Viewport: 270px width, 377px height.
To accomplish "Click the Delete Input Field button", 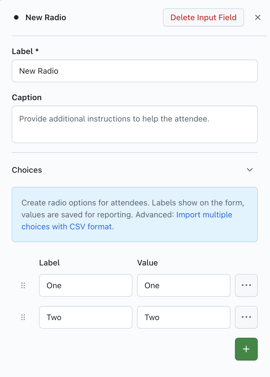I will (203, 18).
